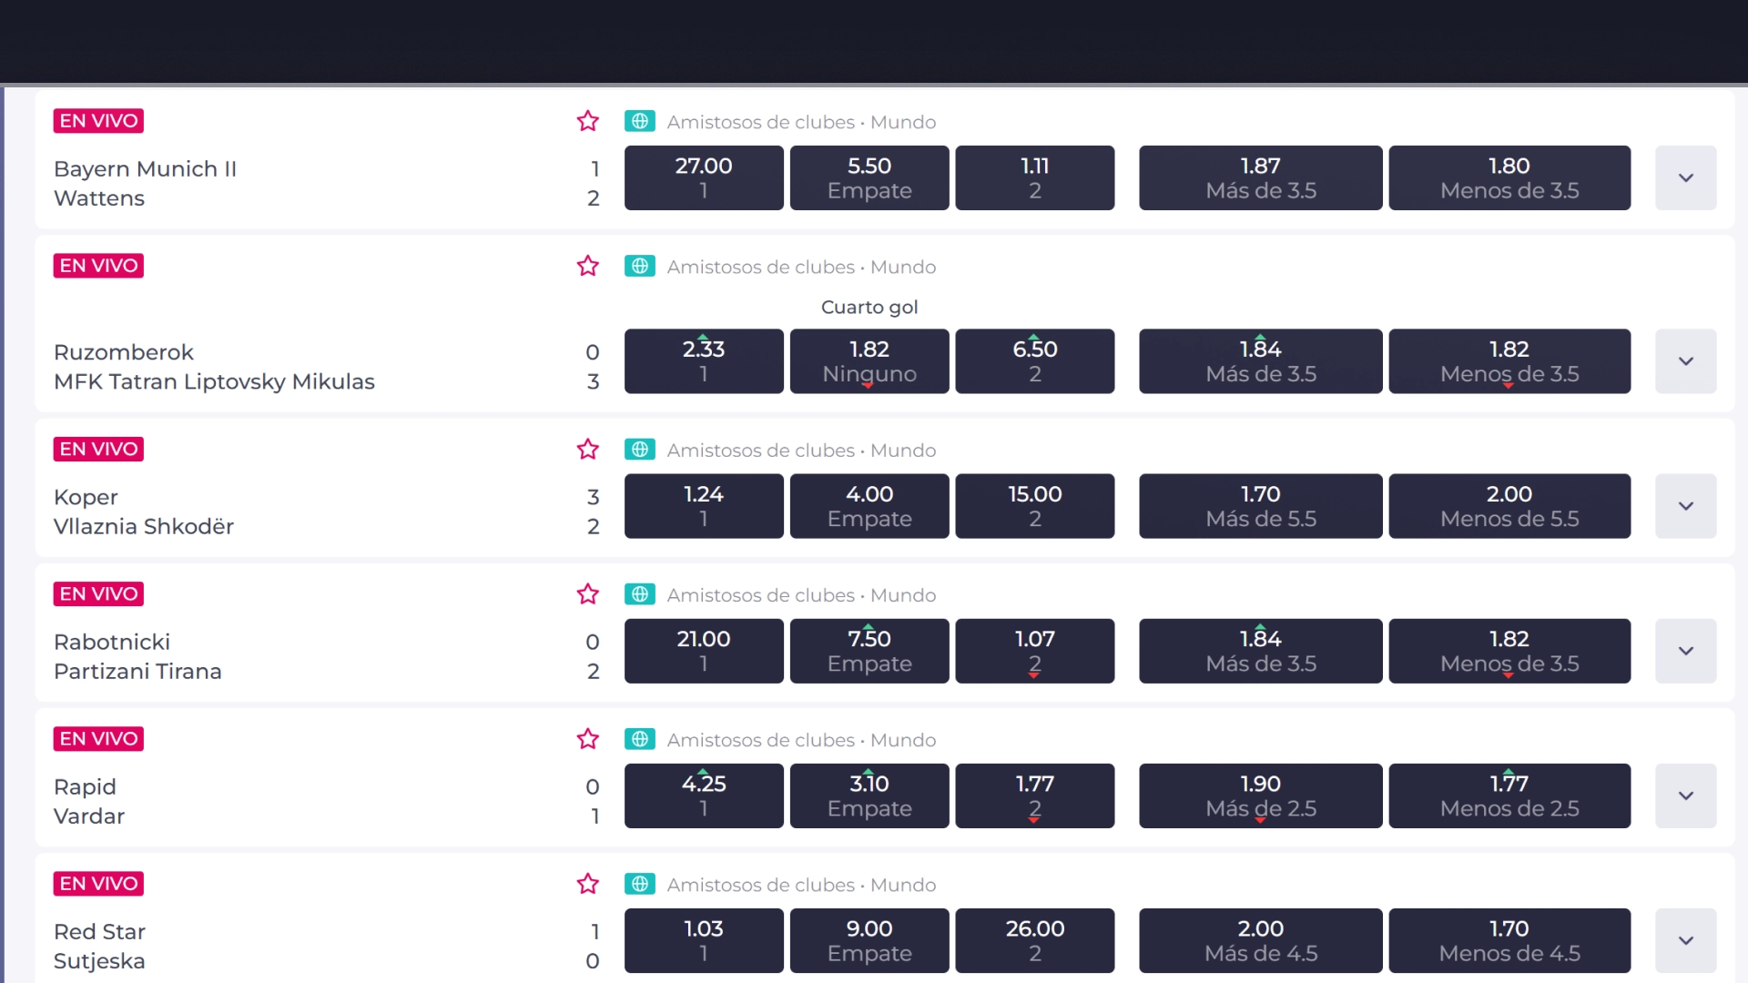Choose Menos de 3.5 in Rabotnicki row
1748x983 pixels.
point(1509,651)
